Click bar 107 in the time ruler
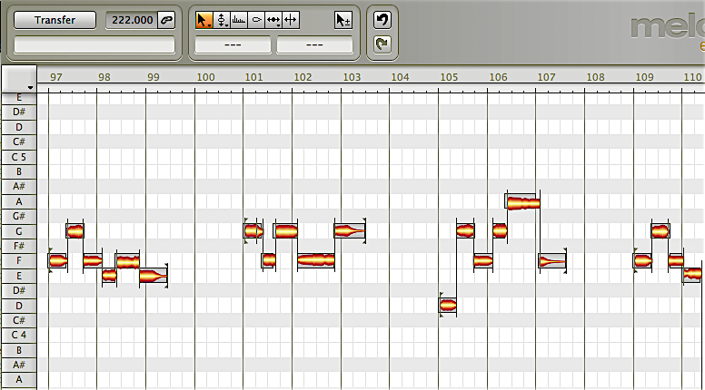This screenshot has height=390, width=705. pyautogui.click(x=546, y=77)
